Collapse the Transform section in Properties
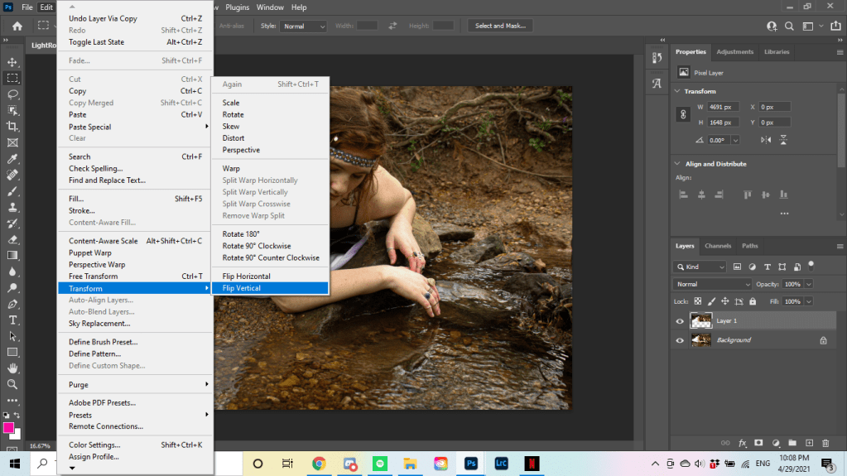This screenshot has height=476, width=847. pos(678,91)
